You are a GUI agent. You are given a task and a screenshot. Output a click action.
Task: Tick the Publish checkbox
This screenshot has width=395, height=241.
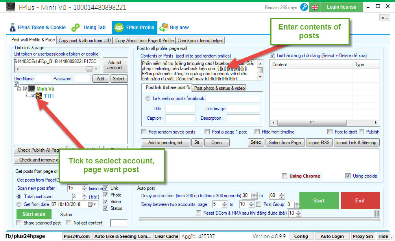point(362,132)
